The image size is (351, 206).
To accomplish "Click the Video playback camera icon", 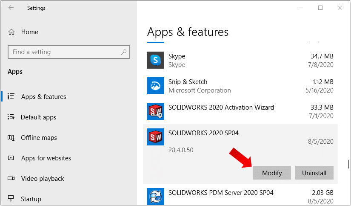I will click(11, 178).
